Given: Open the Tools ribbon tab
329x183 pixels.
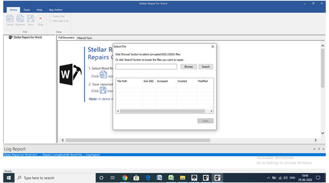Looking at the screenshot, I should (27, 10).
